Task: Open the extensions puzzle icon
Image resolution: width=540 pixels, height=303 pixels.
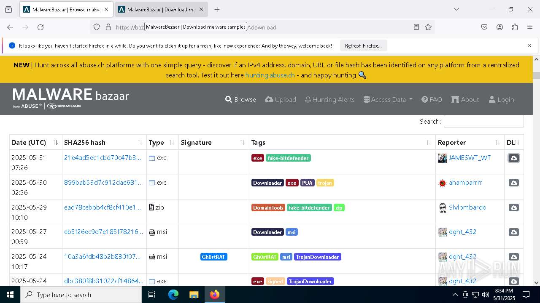Action: [x=515, y=27]
